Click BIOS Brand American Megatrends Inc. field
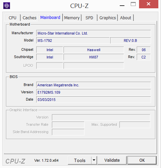 pyautogui.click(x=93, y=85)
